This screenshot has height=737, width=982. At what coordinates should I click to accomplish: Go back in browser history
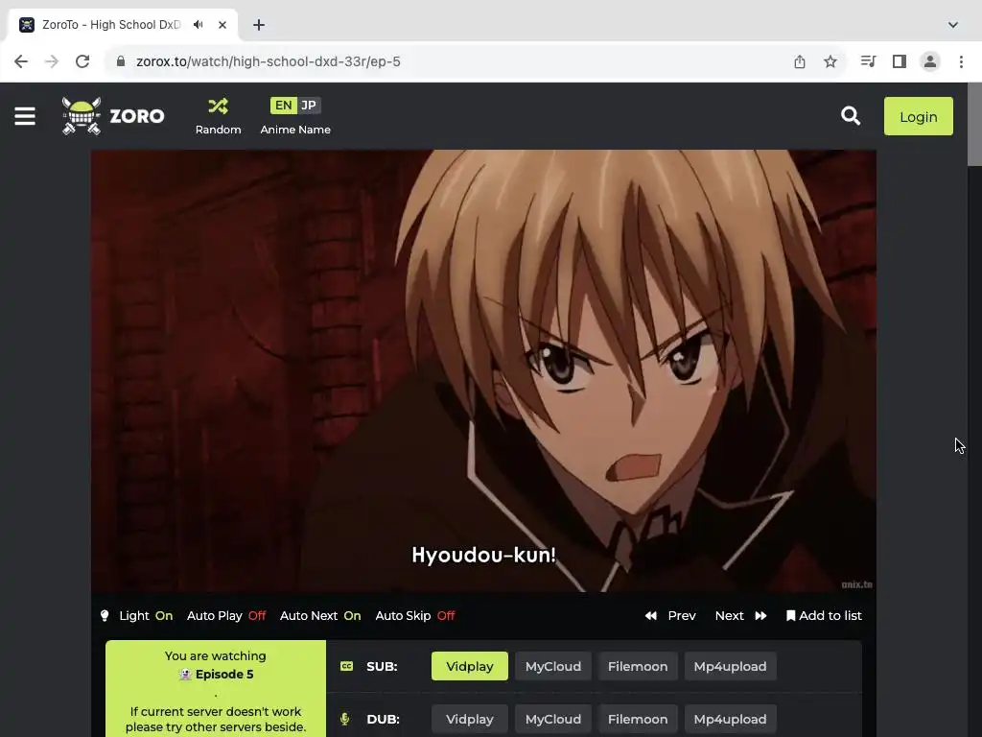pos(21,61)
